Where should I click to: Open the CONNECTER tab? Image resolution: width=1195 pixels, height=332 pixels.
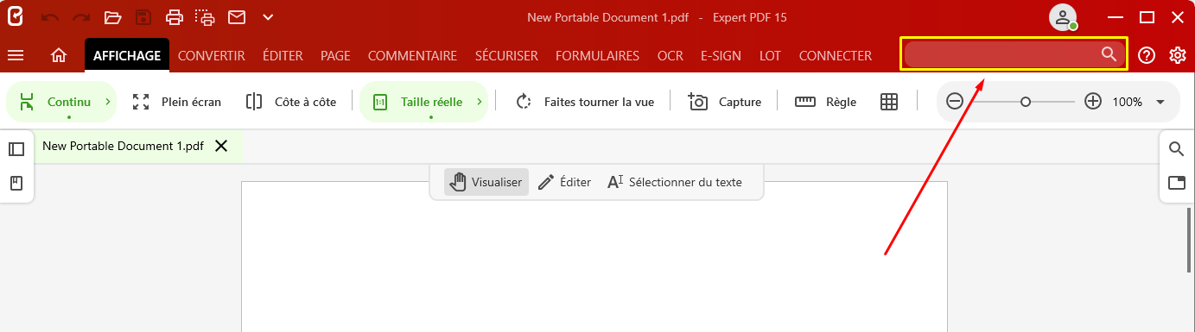835,55
